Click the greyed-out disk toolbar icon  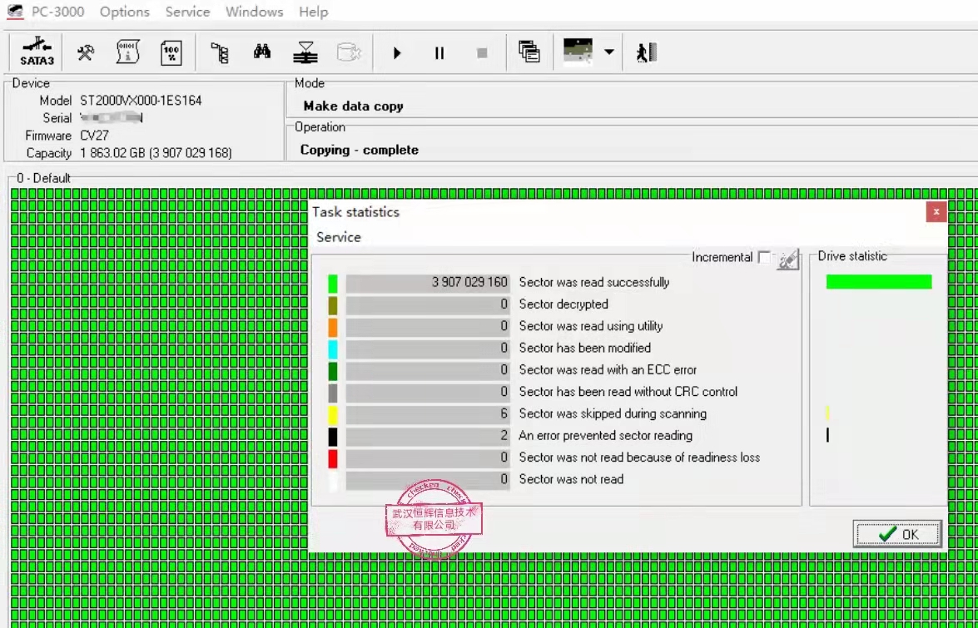click(x=350, y=52)
